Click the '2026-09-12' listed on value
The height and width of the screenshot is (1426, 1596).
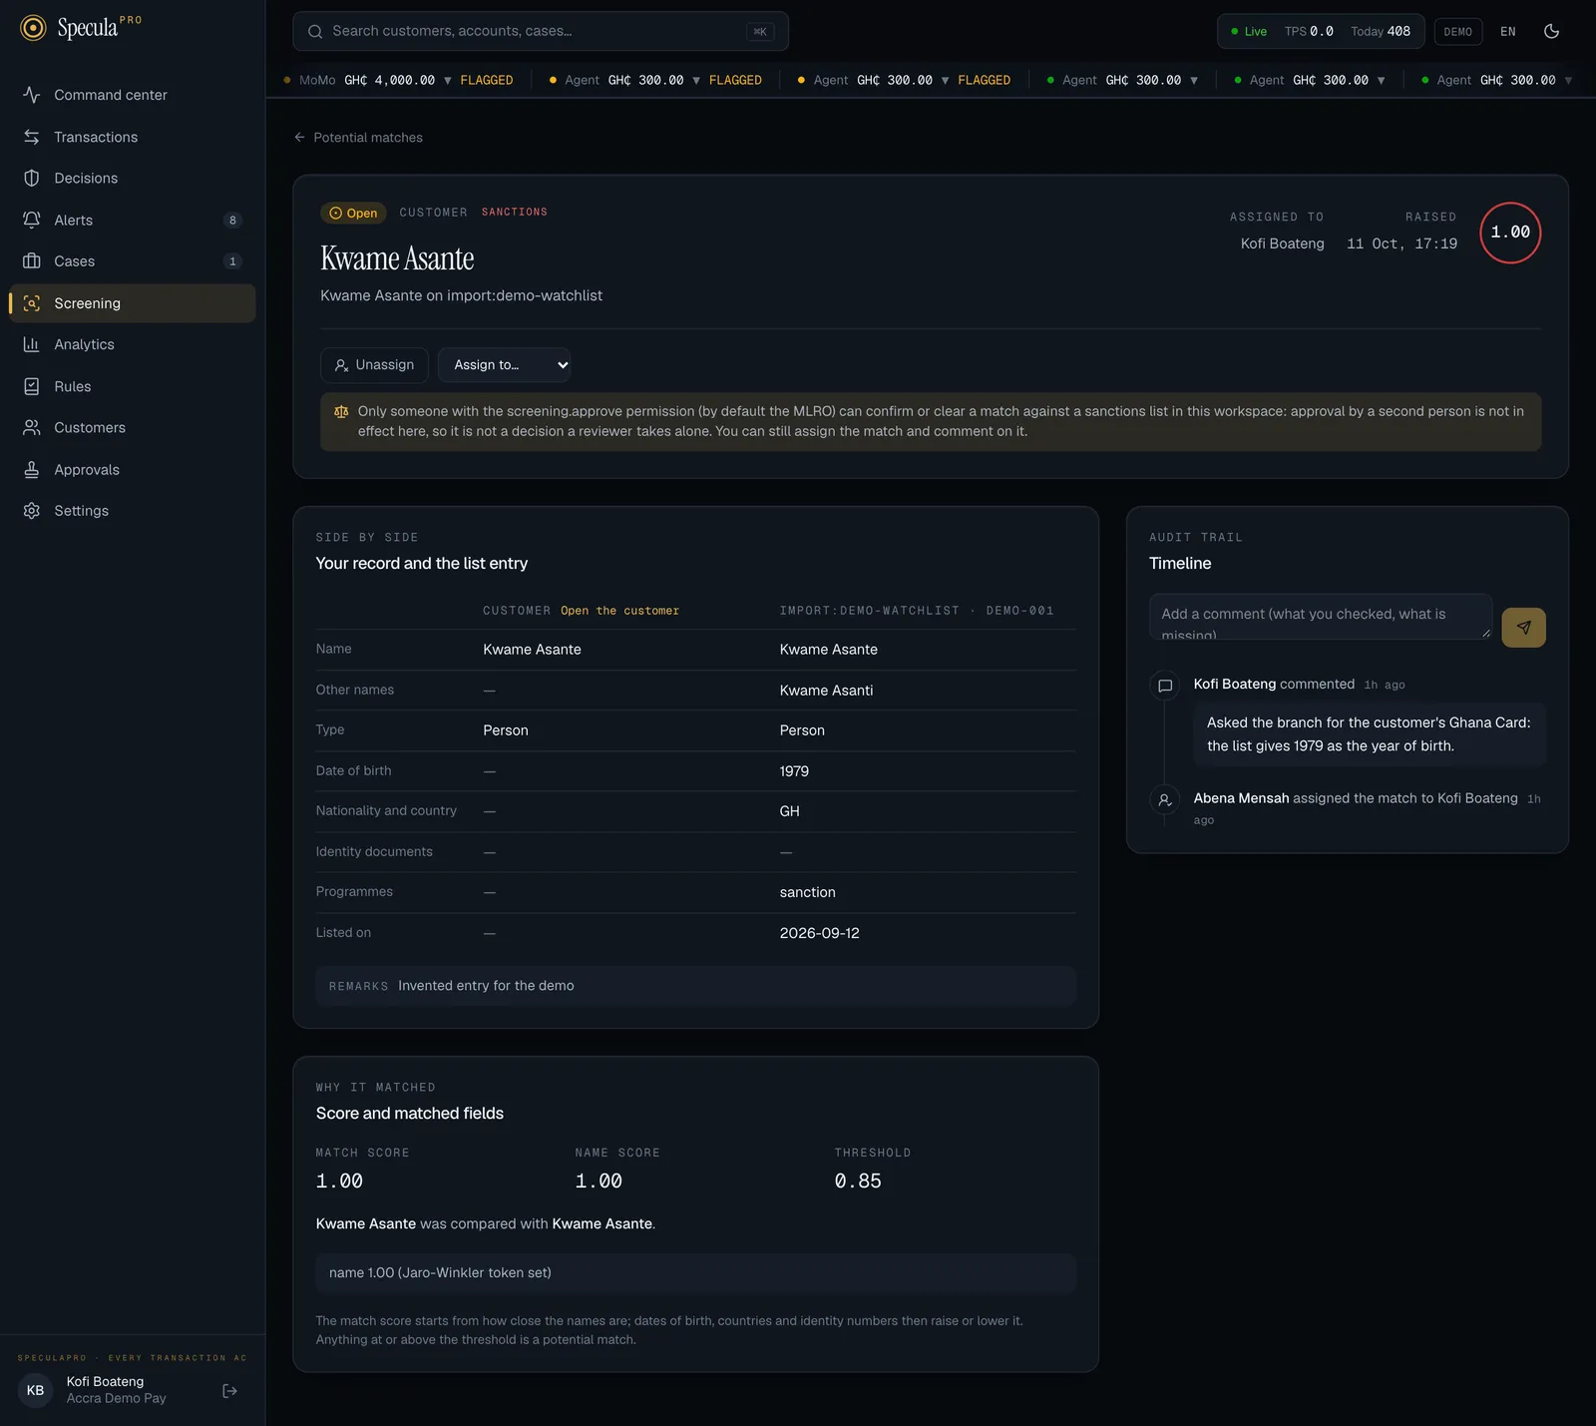[x=819, y=933]
